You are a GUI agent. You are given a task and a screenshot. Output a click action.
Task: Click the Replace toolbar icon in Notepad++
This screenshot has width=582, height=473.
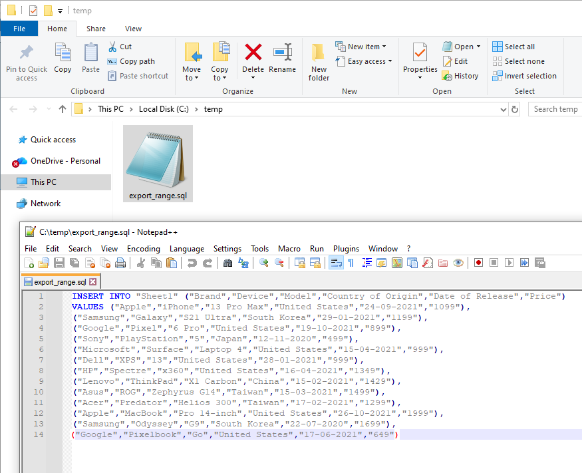point(243,263)
